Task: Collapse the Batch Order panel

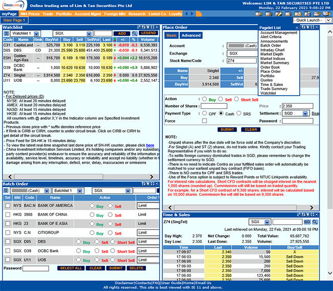Action: pyautogui.click(x=148, y=184)
